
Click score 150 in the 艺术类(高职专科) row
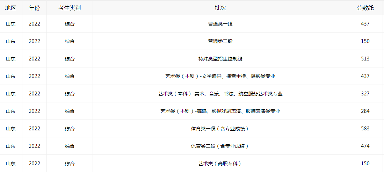pos(365,164)
